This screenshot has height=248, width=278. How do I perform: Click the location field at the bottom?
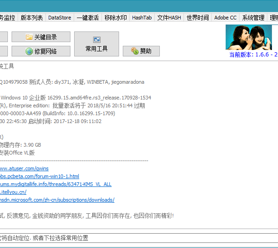pos(139,238)
